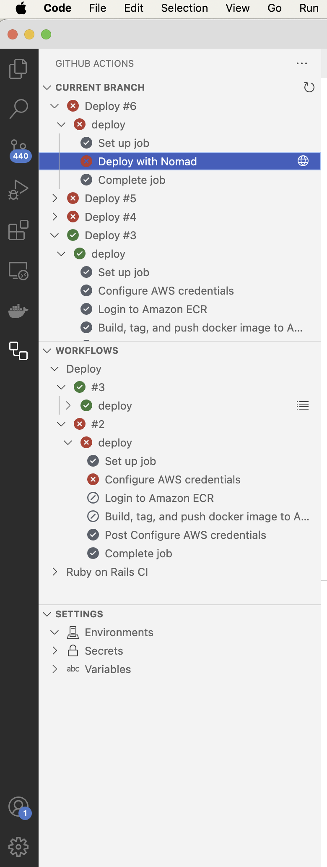Open the Selection menu in the menu bar
327x867 pixels.
click(184, 8)
